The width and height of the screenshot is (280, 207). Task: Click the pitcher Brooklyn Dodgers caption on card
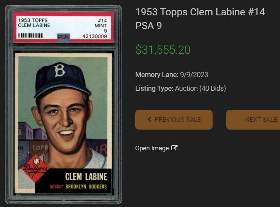click(78, 187)
